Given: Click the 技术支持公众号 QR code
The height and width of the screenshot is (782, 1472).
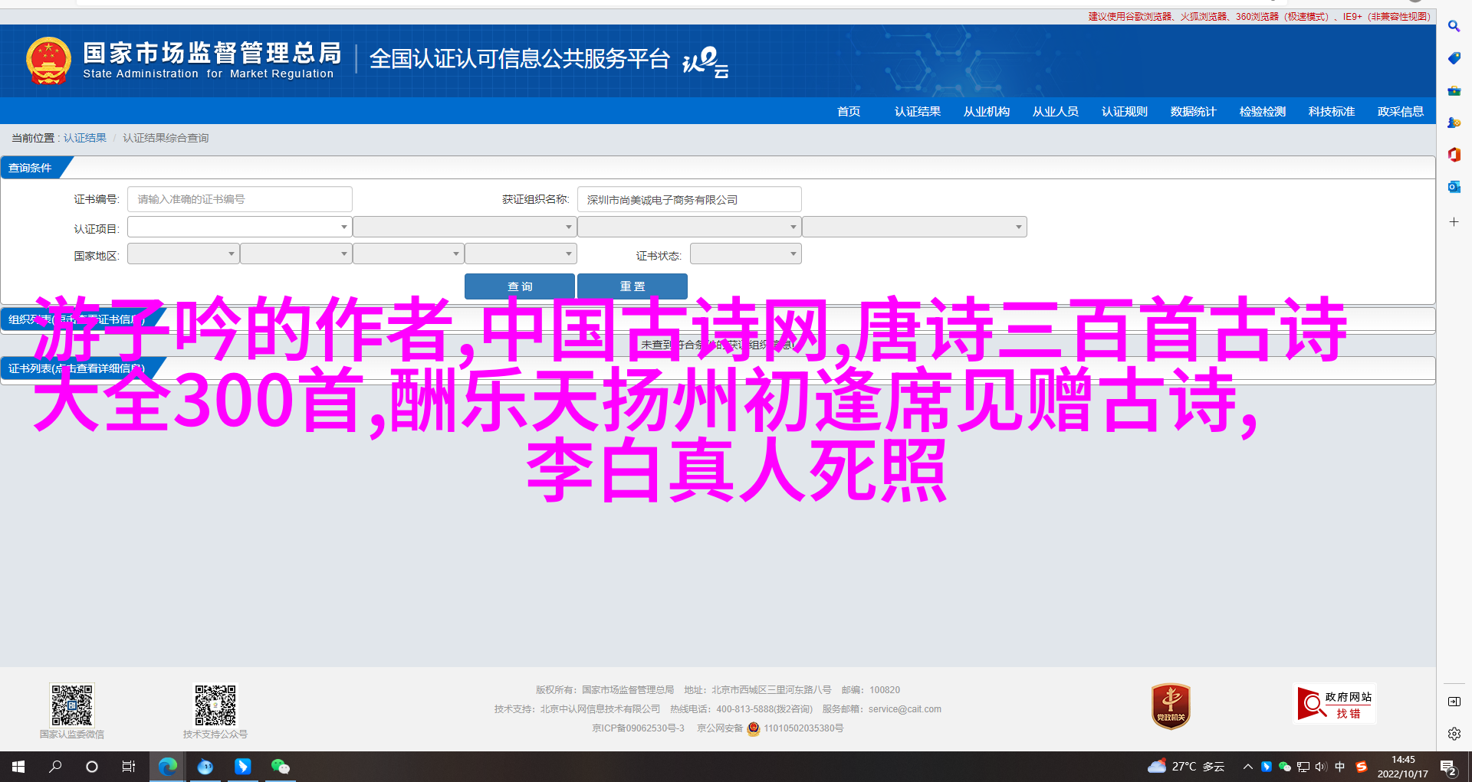Looking at the screenshot, I should click(215, 705).
